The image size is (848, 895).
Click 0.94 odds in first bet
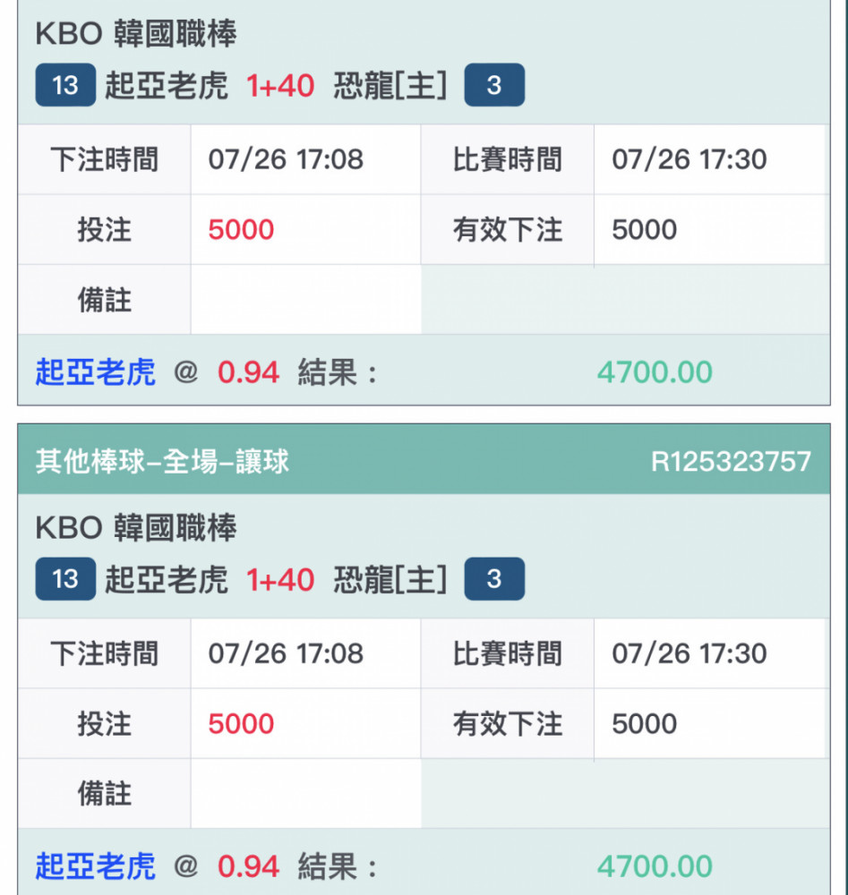click(248, 372)
